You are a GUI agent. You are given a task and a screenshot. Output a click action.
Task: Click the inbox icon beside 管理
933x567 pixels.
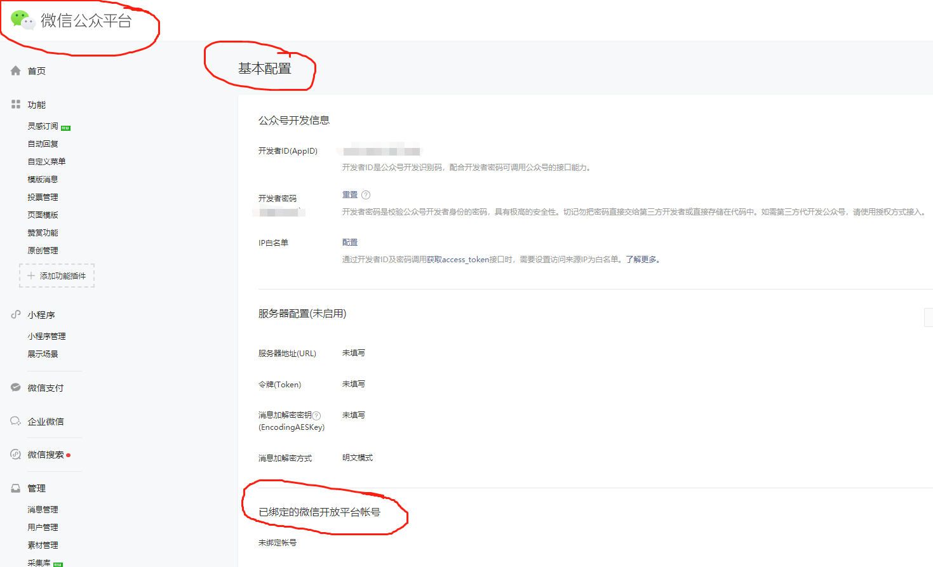click(16, 488)
